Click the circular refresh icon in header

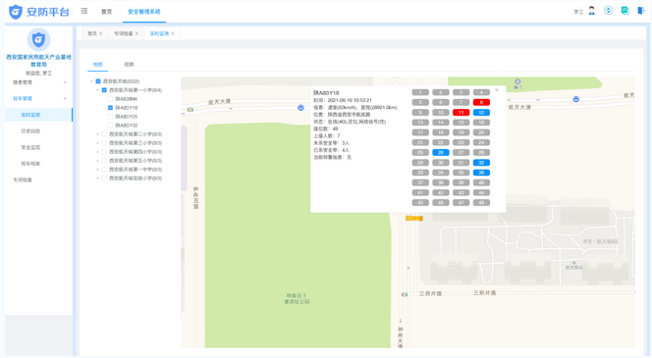pyautogui.click(x=609, y=11)
